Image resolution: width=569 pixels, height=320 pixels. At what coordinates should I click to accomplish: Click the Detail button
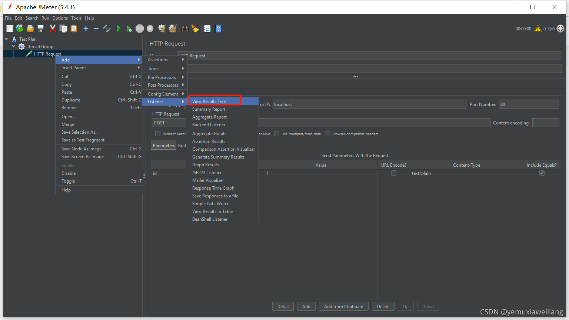point(283,306)
